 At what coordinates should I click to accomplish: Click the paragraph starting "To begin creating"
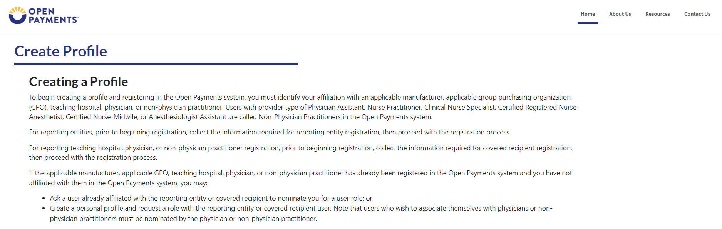point(302,107)
